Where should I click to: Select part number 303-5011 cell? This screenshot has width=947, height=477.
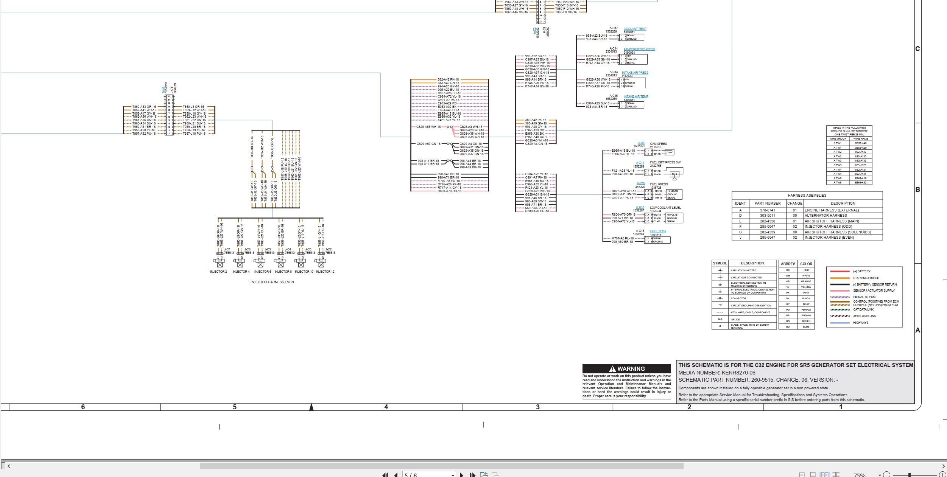coord(767,216)
